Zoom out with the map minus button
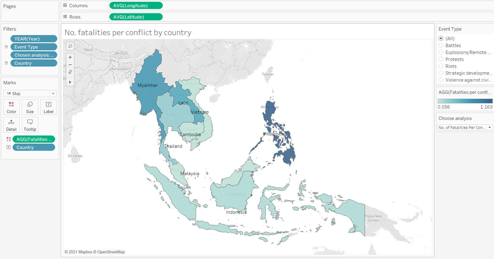 tap(70, 65)
